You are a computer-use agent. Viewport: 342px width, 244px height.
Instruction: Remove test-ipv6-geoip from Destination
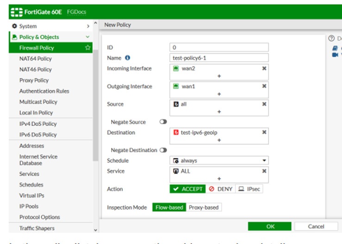coord(264,132)
